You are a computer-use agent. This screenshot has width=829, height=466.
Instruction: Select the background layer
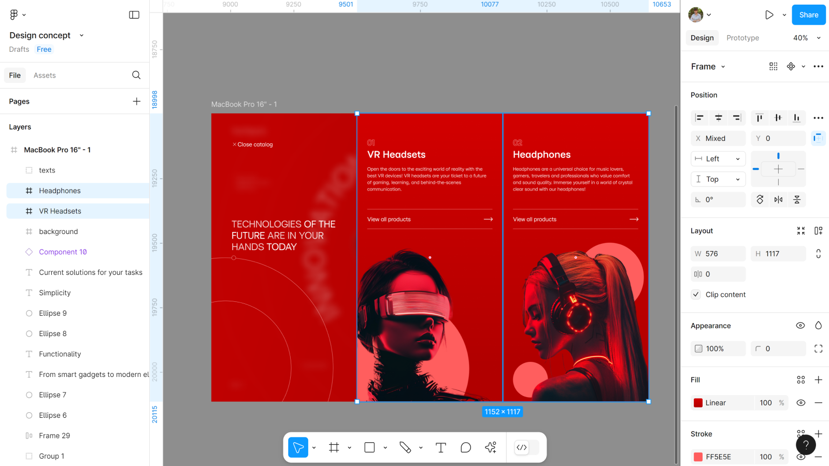[59, 231]
